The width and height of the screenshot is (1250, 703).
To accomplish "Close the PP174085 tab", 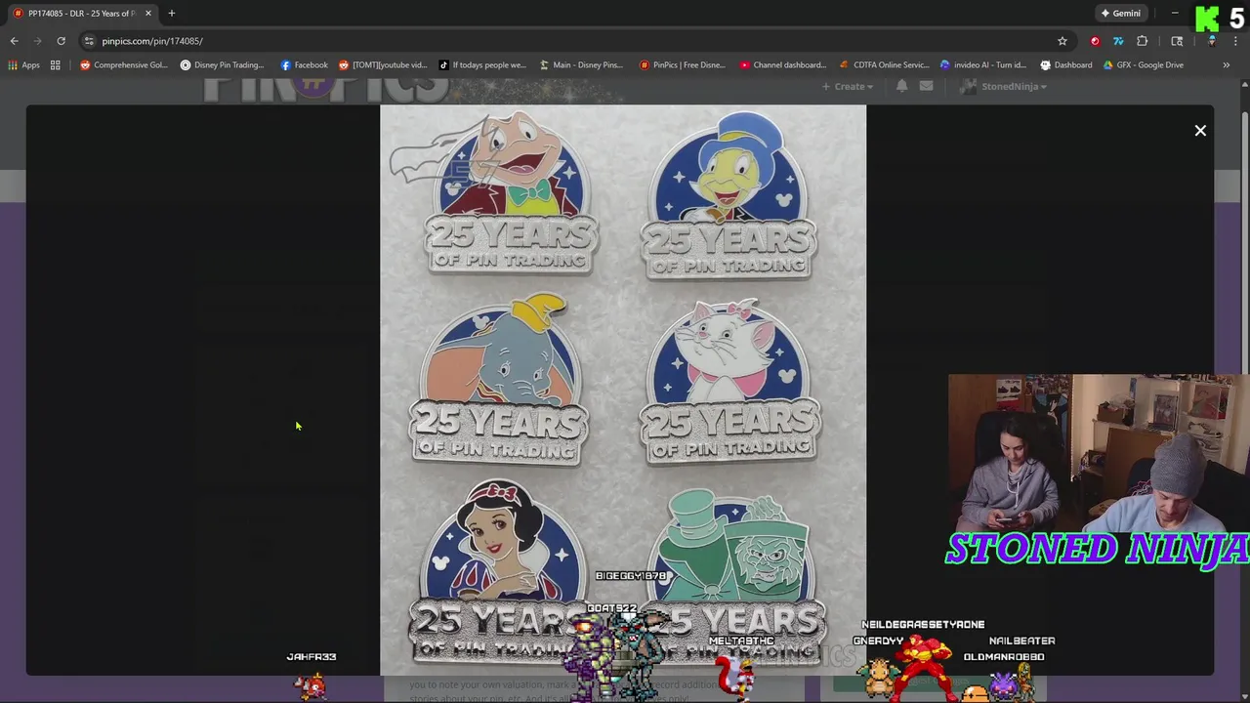I will [x=148, y=14].
